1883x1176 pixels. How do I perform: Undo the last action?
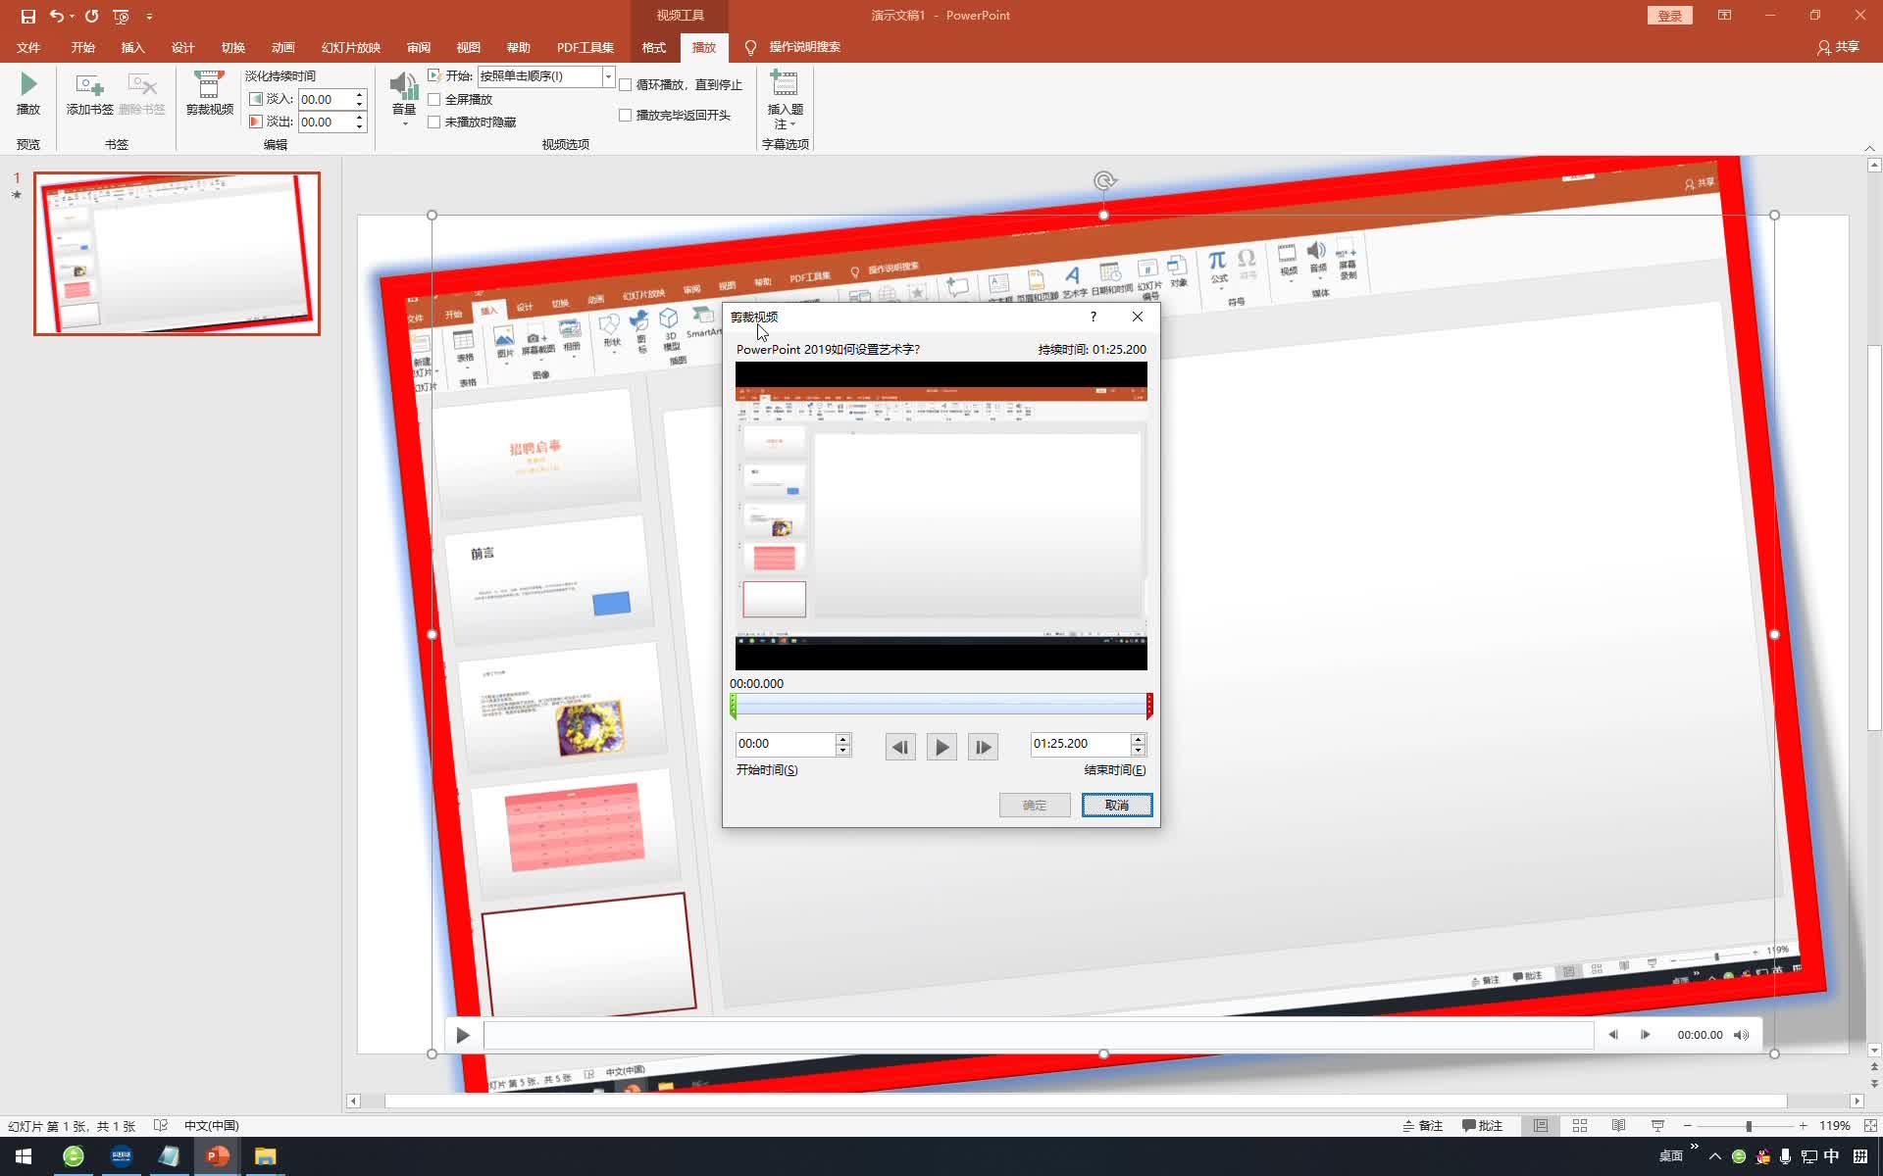[x=57, y=16]
